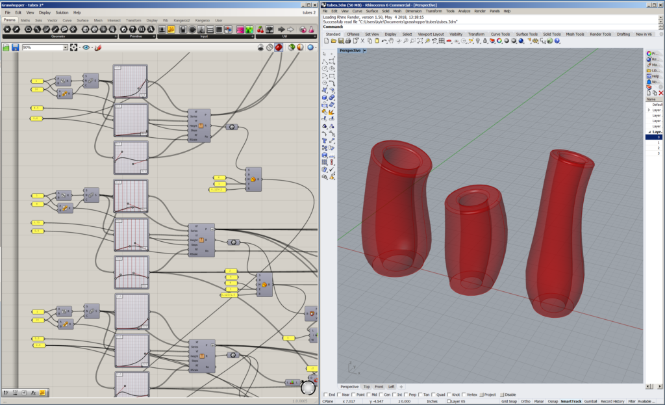
Task: Toggle the End osnap checkbox
Action: (326, 395)
